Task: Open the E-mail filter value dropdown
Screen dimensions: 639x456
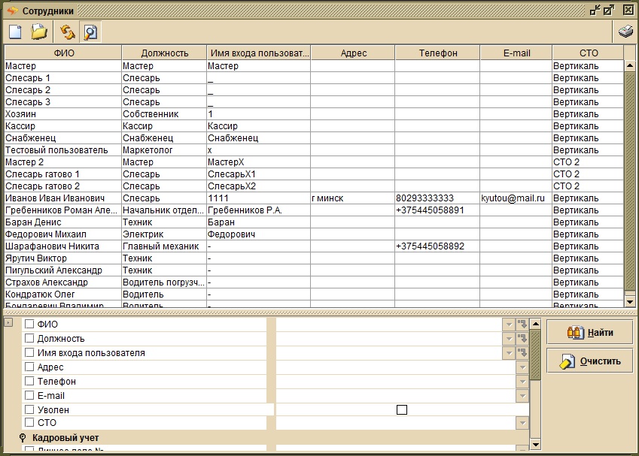Action: point(522,395)
